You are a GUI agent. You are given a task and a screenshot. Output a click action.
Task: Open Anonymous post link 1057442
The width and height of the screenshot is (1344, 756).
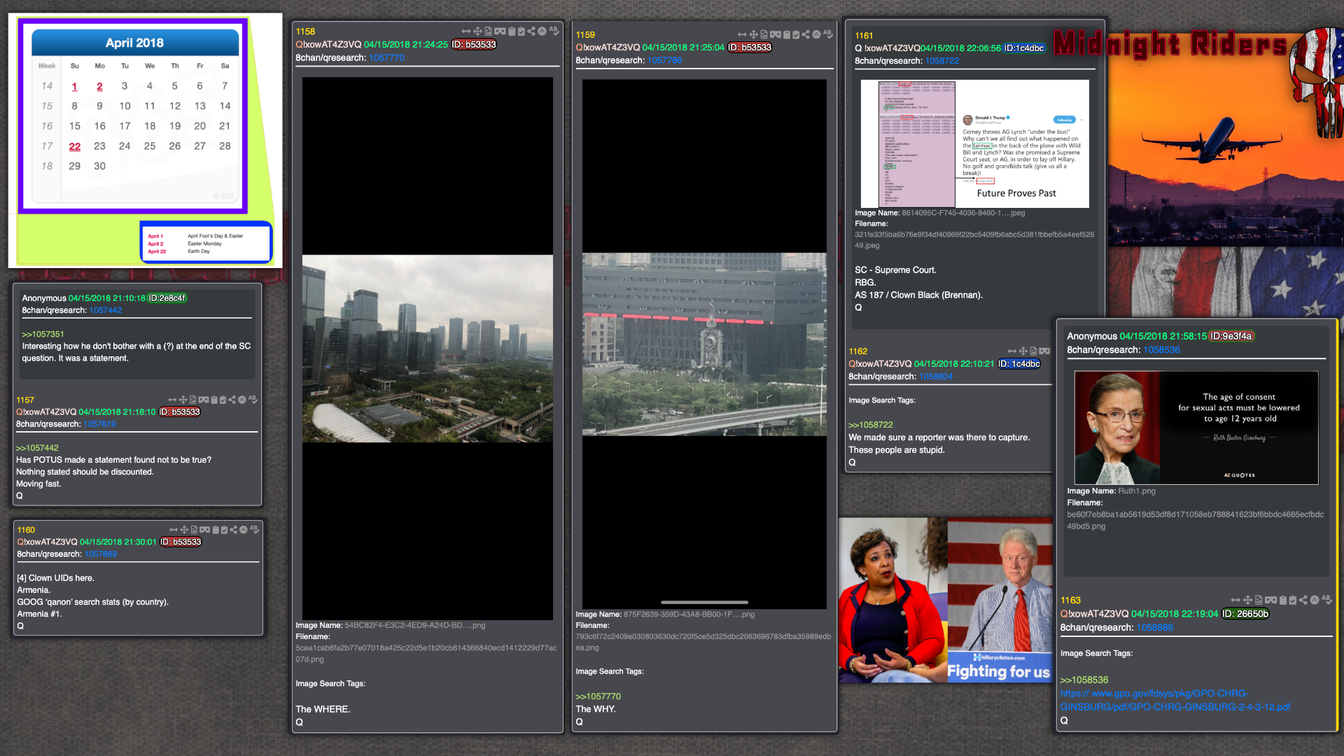(x=106, y=310)
